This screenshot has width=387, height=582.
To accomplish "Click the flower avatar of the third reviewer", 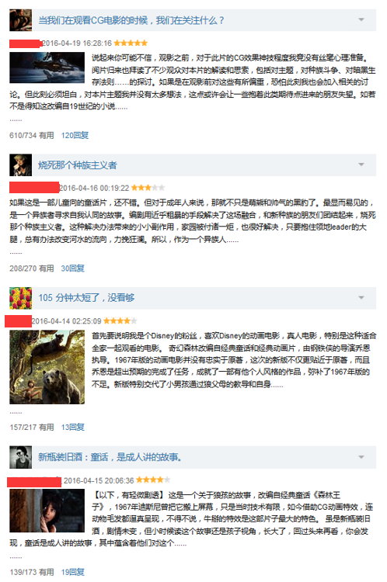I will (20, 298).
